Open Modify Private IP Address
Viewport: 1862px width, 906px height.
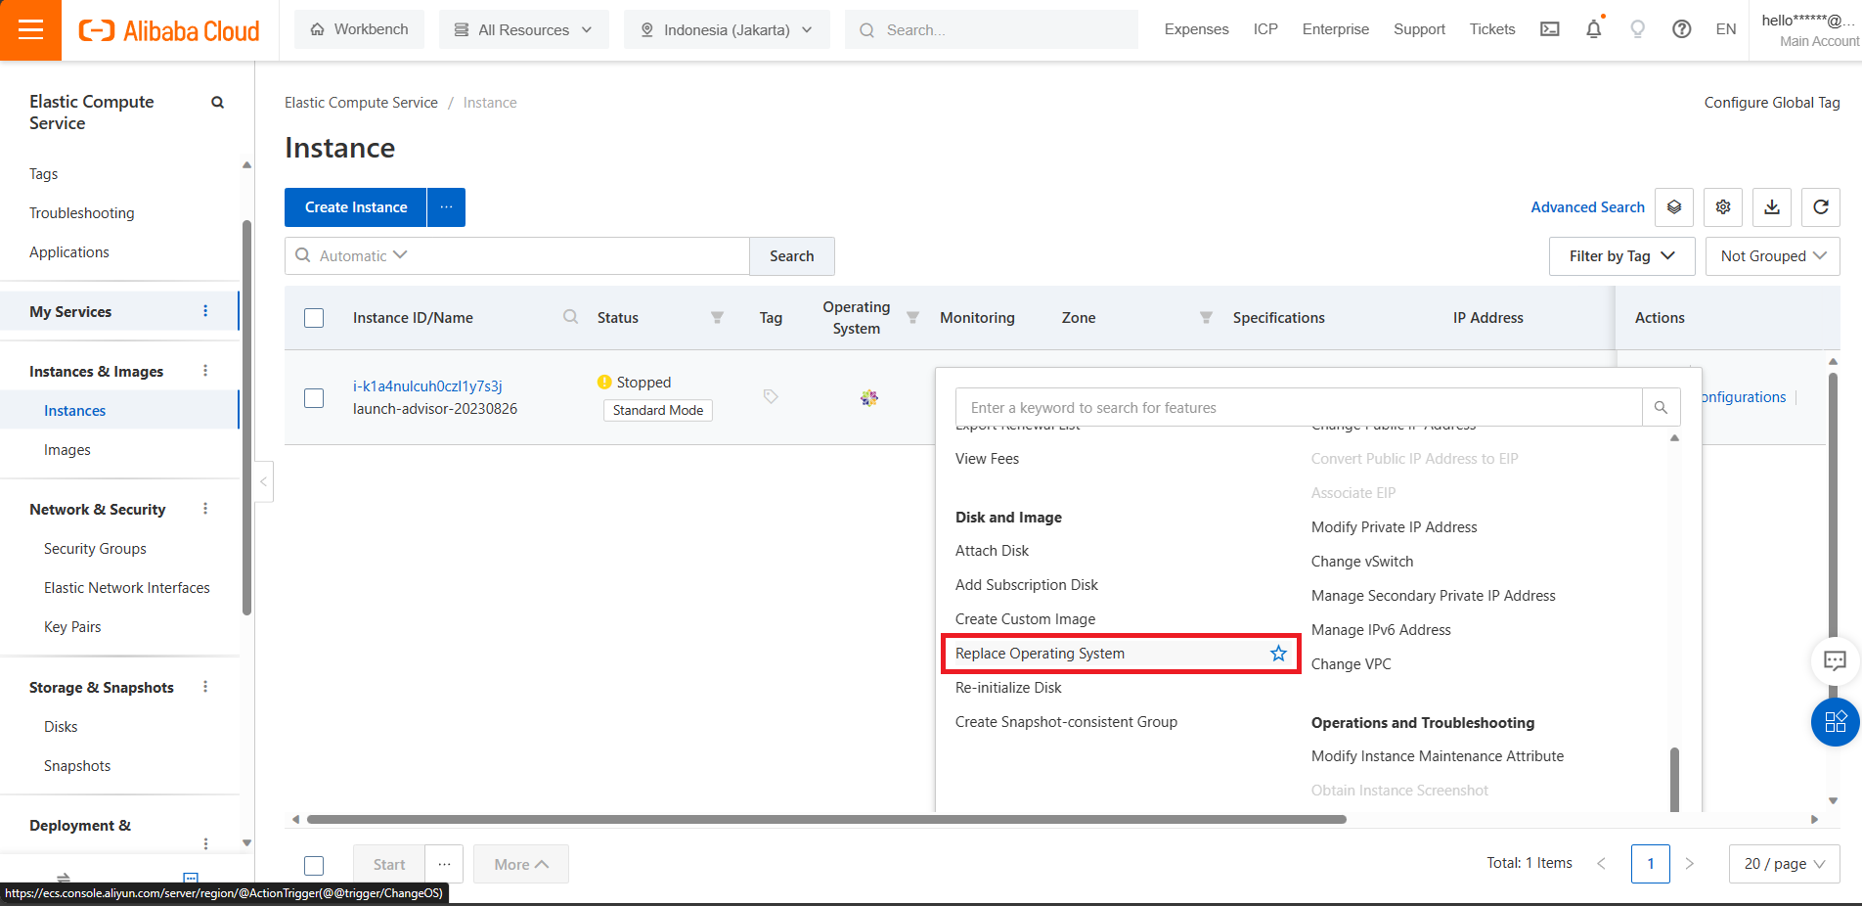click(x=1394, y=527)
